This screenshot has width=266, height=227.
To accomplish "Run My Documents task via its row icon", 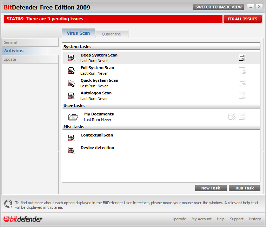I will pyautogui.click(x=242, y=117).
